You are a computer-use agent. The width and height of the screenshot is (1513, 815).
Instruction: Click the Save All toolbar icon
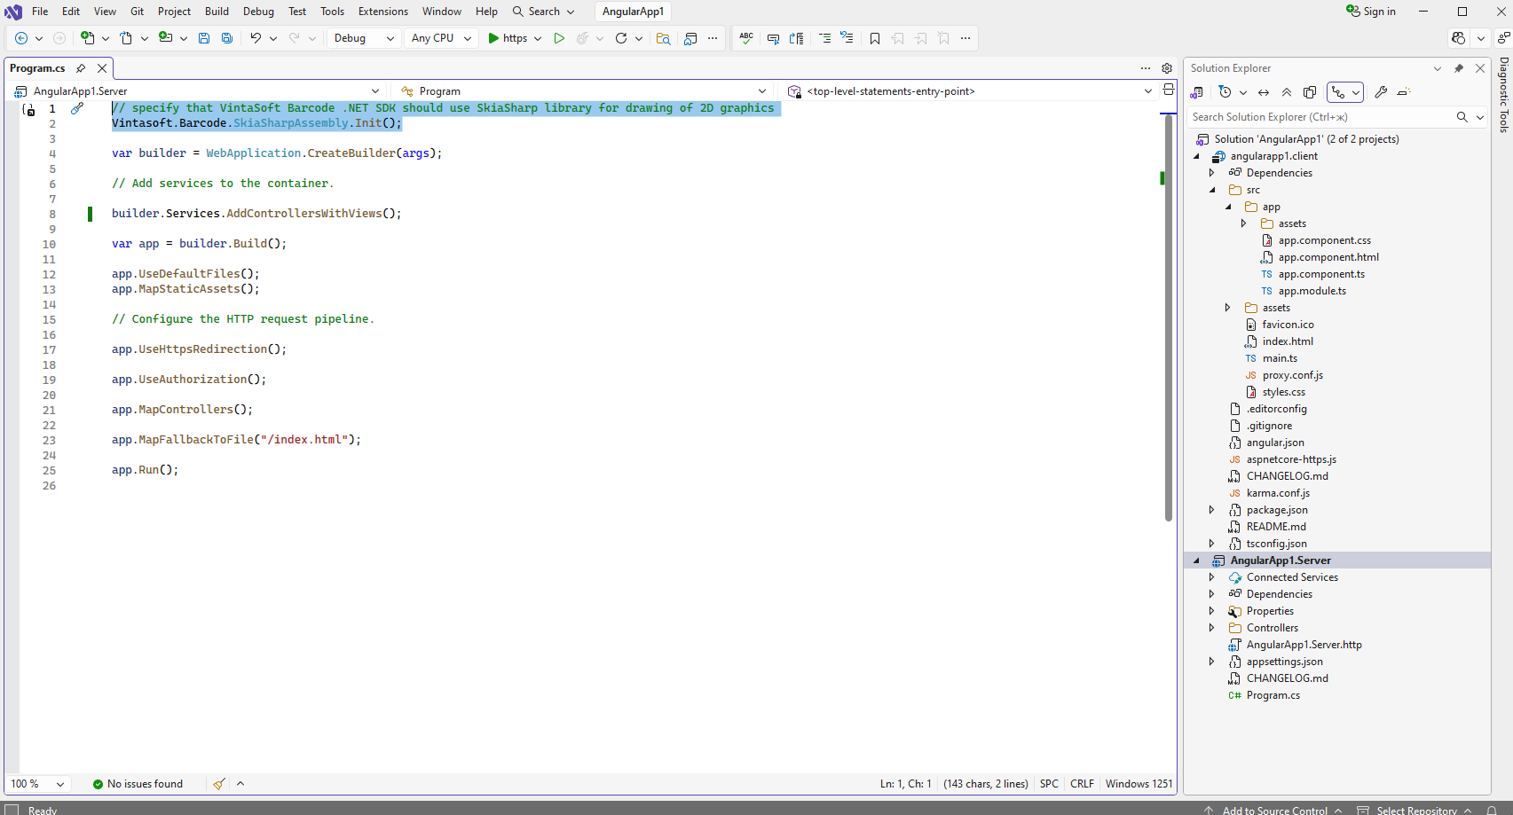click(x=227, y=38)
